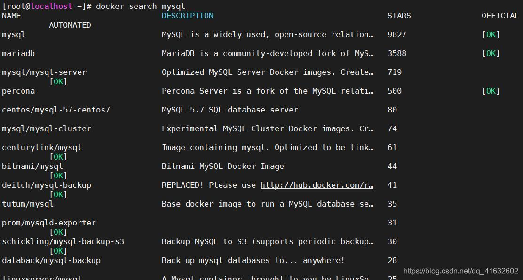Click the 61 stars value for centurylink/mysql
This screenshot has height=280, width=523.
click(x=392, y=147)
